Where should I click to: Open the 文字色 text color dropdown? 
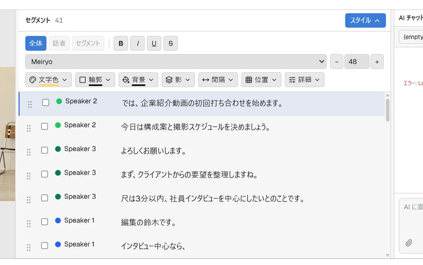[x=48, y=80]
